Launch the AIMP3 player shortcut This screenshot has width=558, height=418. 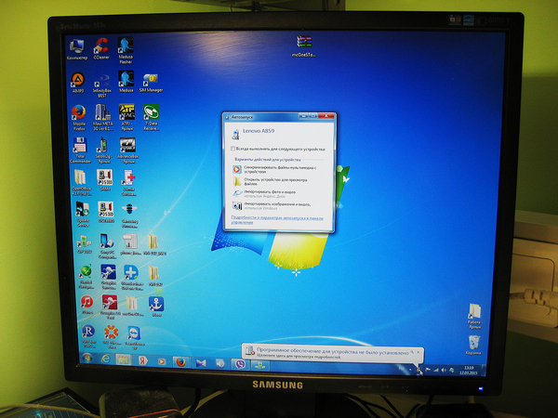78,83
